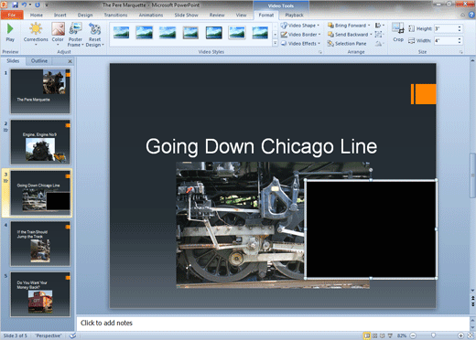Fit slide to current window button
476x340 pixels.
471,335
